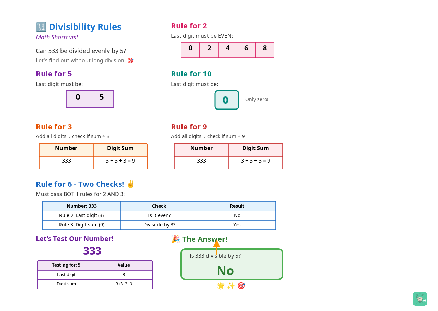Click the big green 'No' answer

click(x=225, y=271)
